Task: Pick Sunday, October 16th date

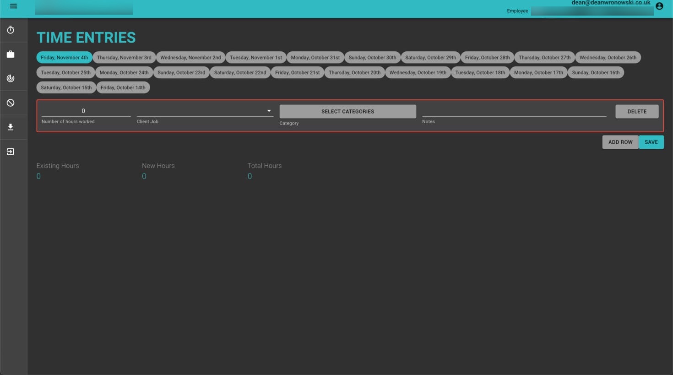Action: [596, 73]
